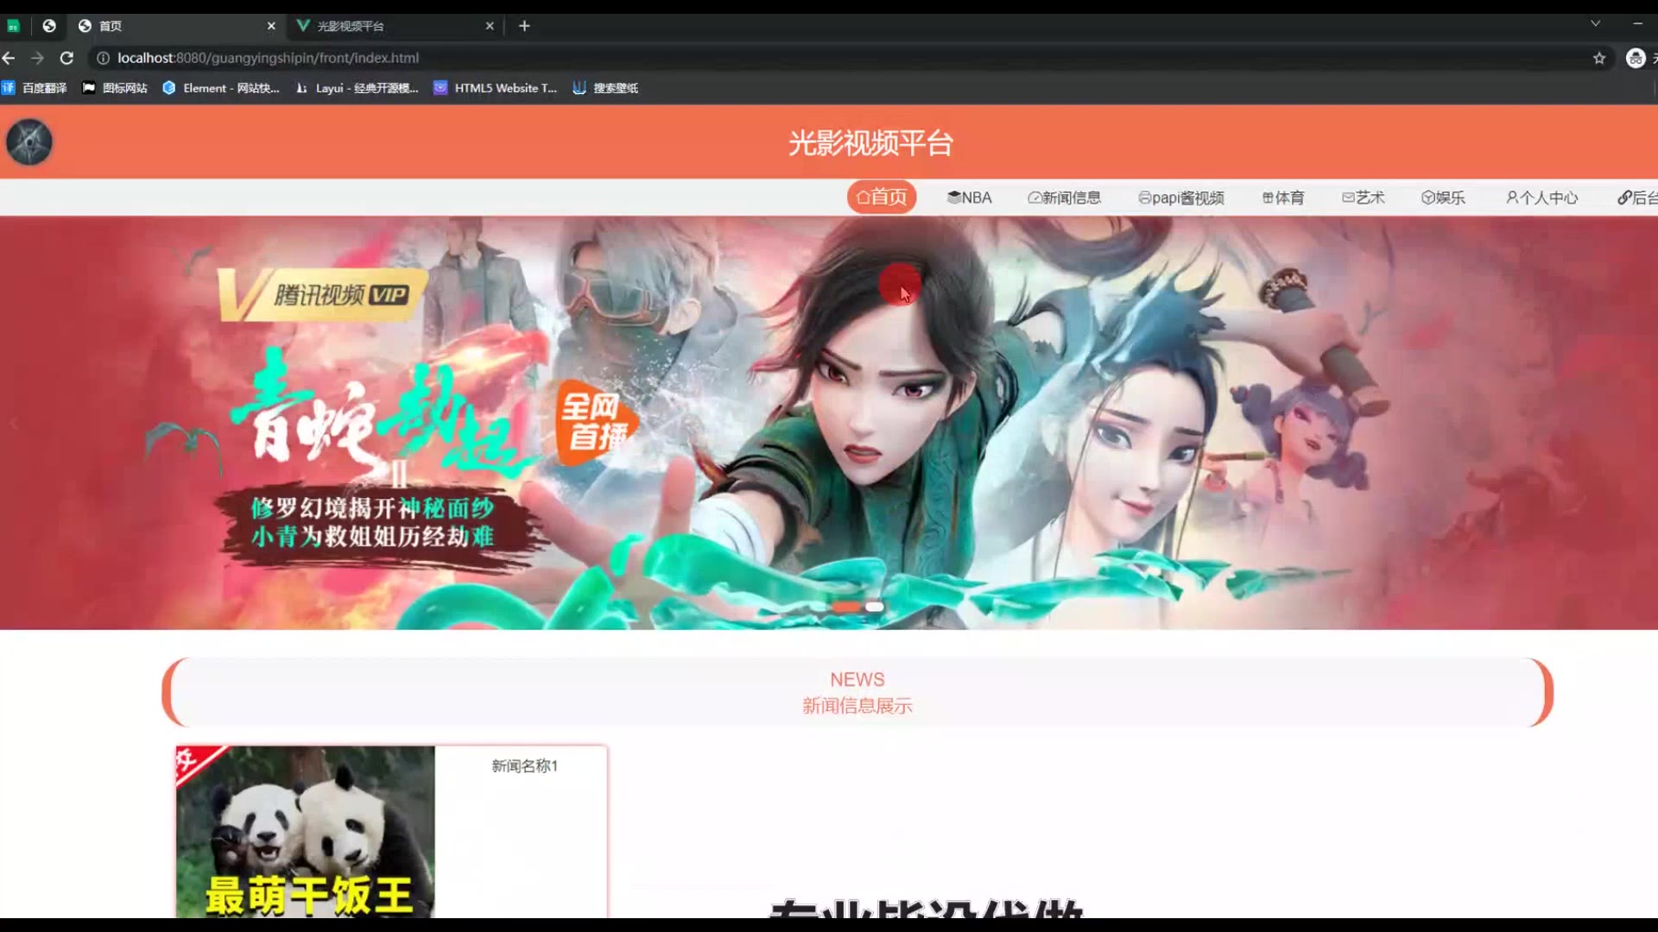
Task: Click the browser back arrow
Action: (9, 58)
